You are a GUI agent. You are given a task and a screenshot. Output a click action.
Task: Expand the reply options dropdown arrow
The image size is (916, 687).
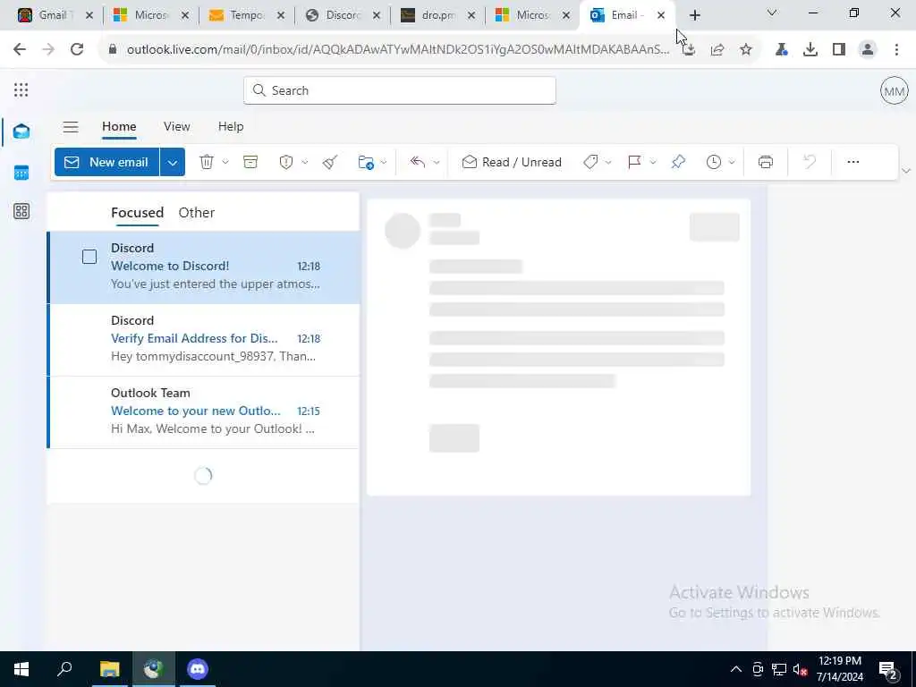[437, 163]
